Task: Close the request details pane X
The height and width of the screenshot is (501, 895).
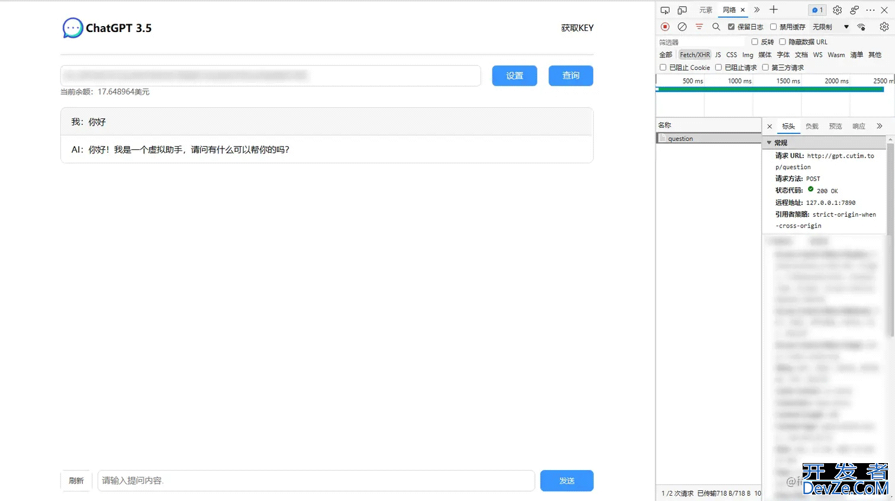Action: [x=770, y=126]
